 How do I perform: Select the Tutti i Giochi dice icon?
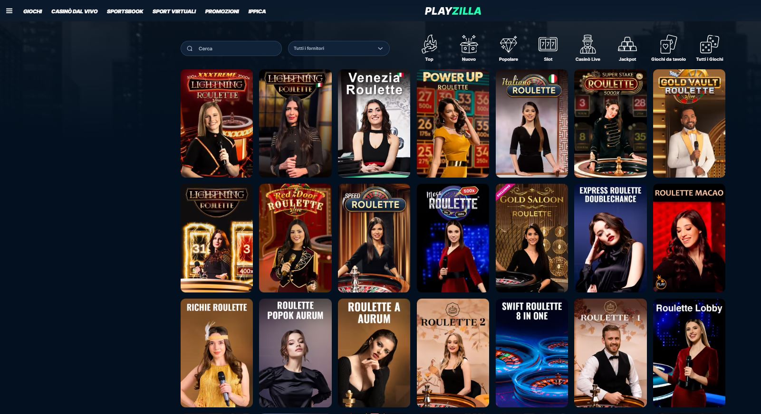tap(710, 44)
